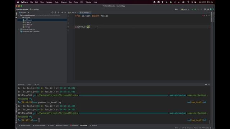Expand External Libraries node
Viewport: 230px width, 129px height.
point(19,29)
